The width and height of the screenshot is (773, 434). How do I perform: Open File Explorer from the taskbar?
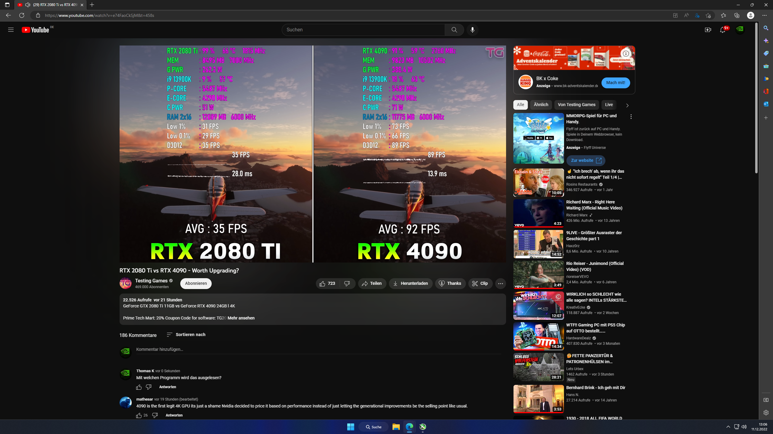tap(396, 427)
